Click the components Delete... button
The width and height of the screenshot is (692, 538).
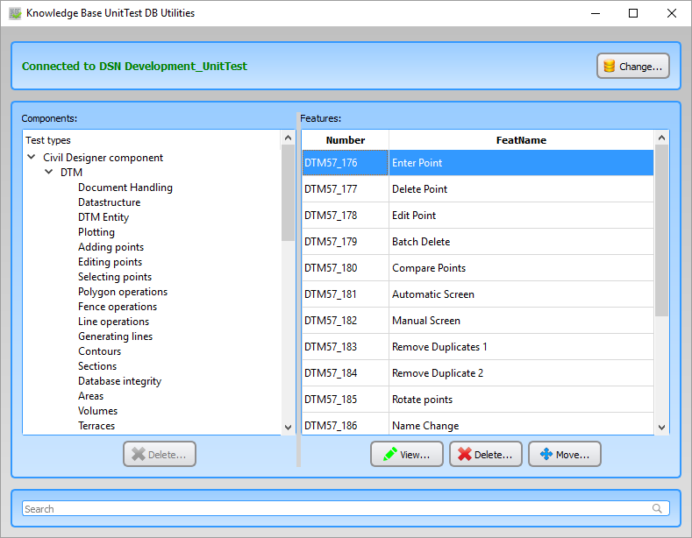pyautogui.click(x=160, y=454)
